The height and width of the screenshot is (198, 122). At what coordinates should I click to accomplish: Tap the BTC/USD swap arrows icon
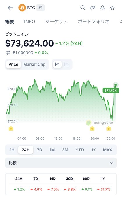click(8, 53)
